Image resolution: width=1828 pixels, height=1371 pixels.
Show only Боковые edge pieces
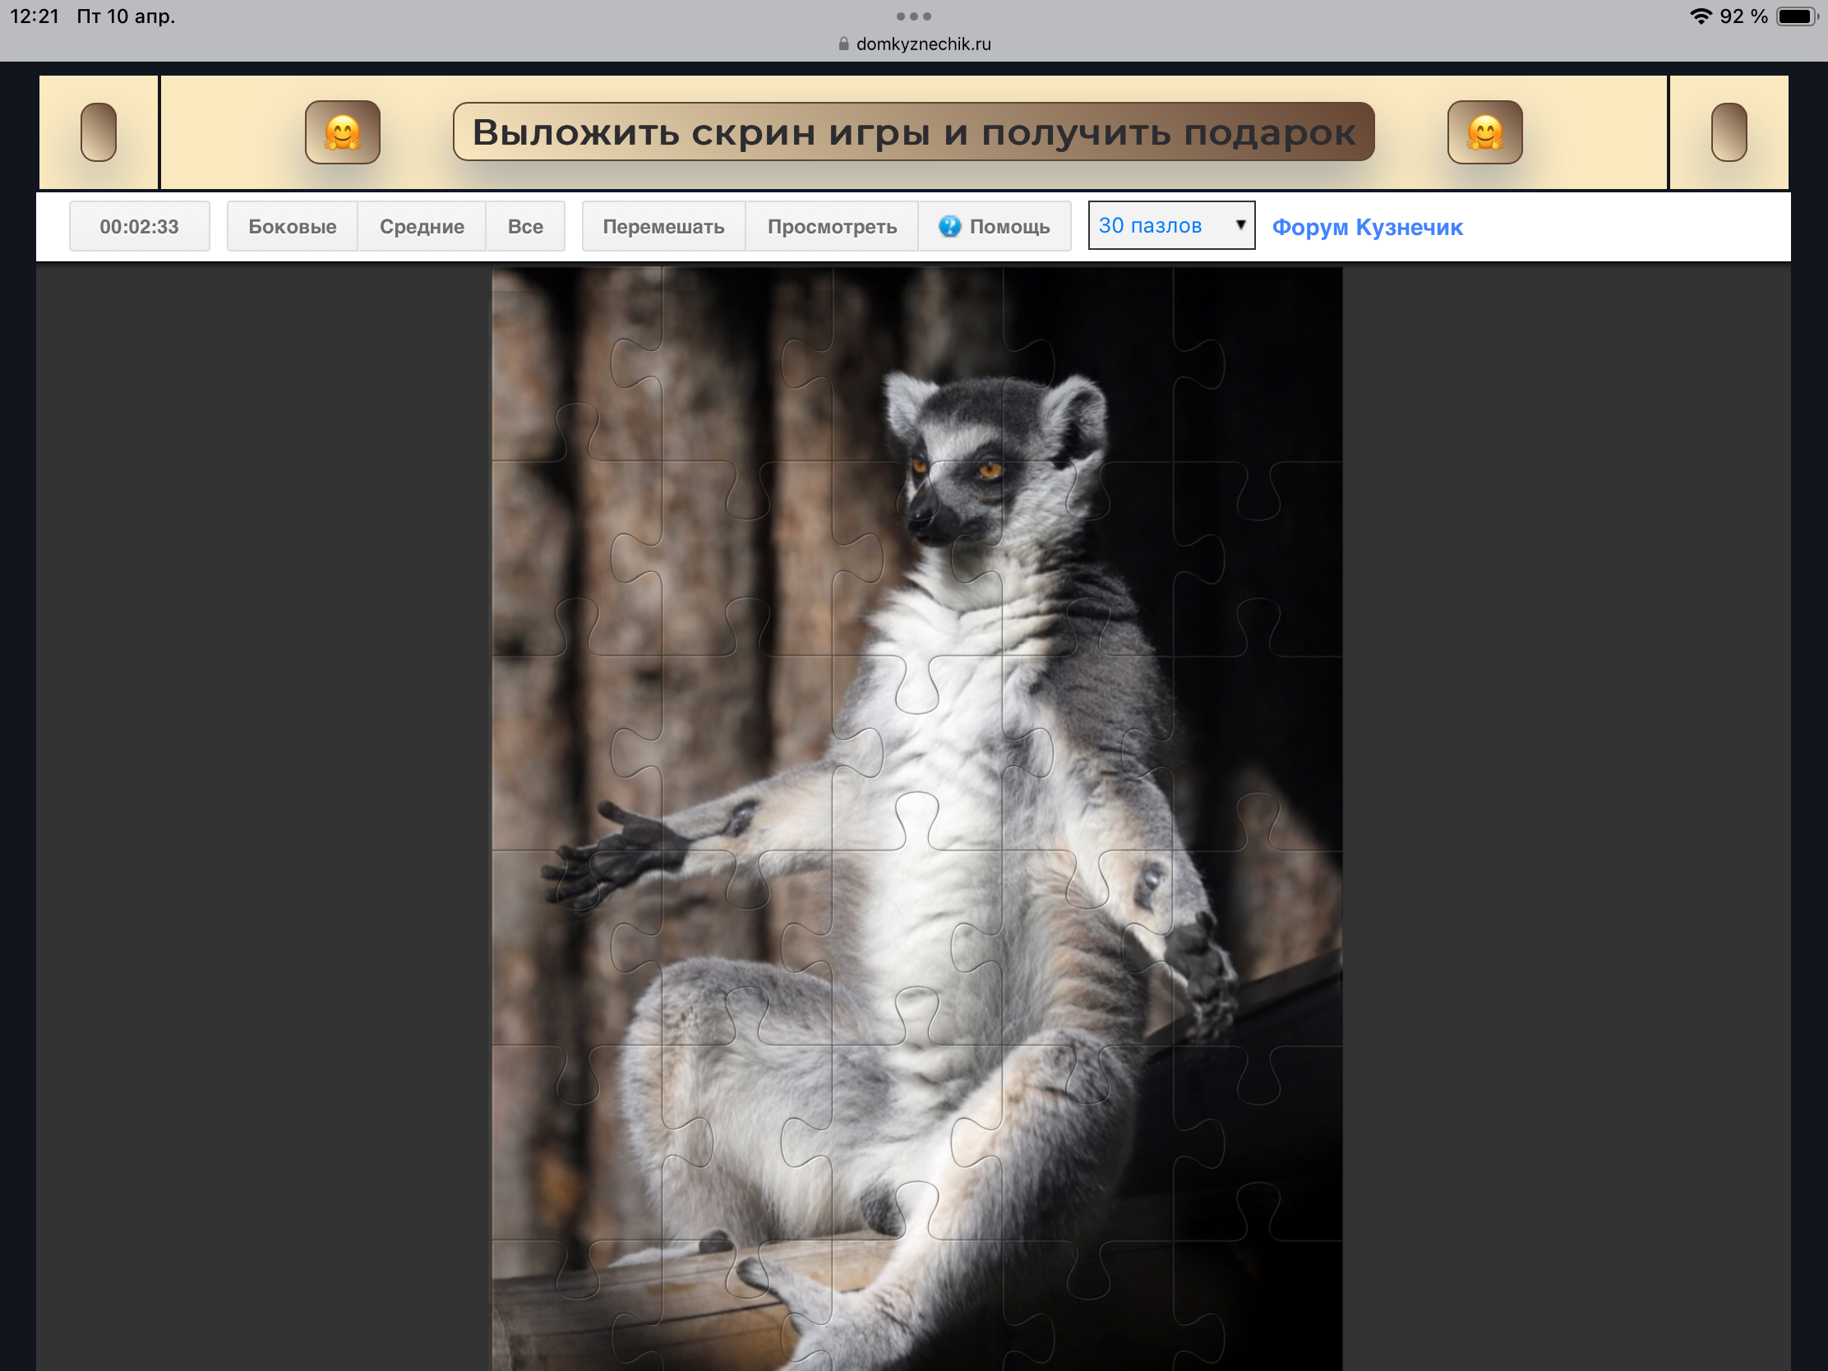click(292, 225)
